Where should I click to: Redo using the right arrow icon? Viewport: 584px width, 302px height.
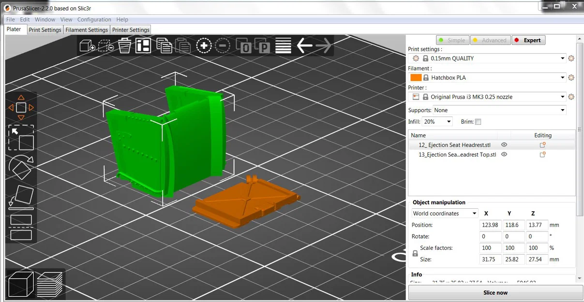(x=324, y=46)
